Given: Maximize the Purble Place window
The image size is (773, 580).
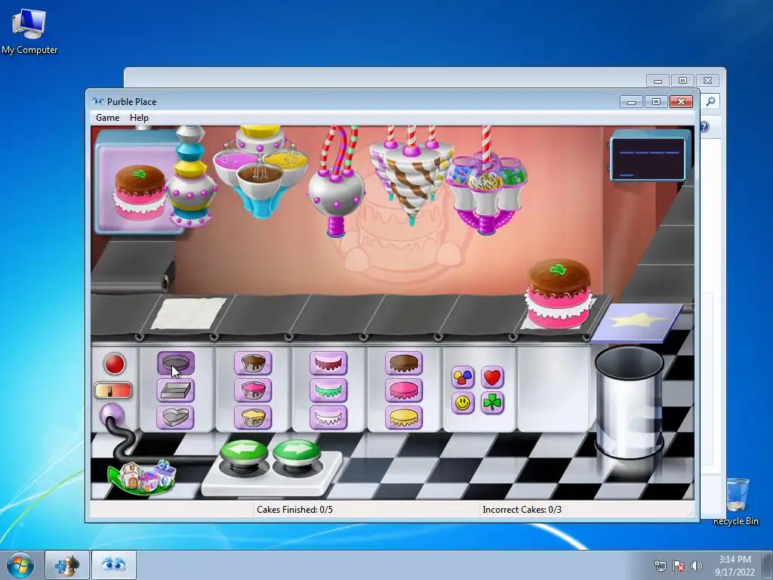Looking at the screenshot, I should (656, 102).
